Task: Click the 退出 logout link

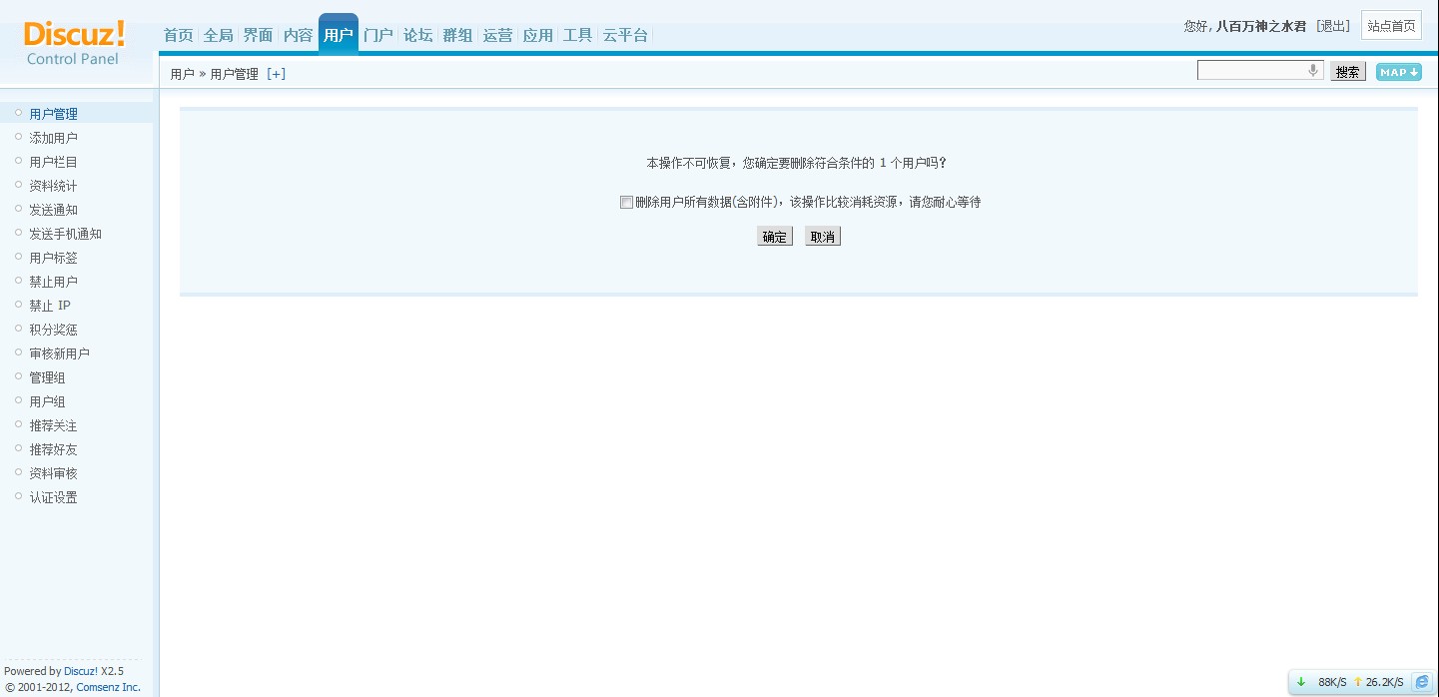Action: [1333, 26]
